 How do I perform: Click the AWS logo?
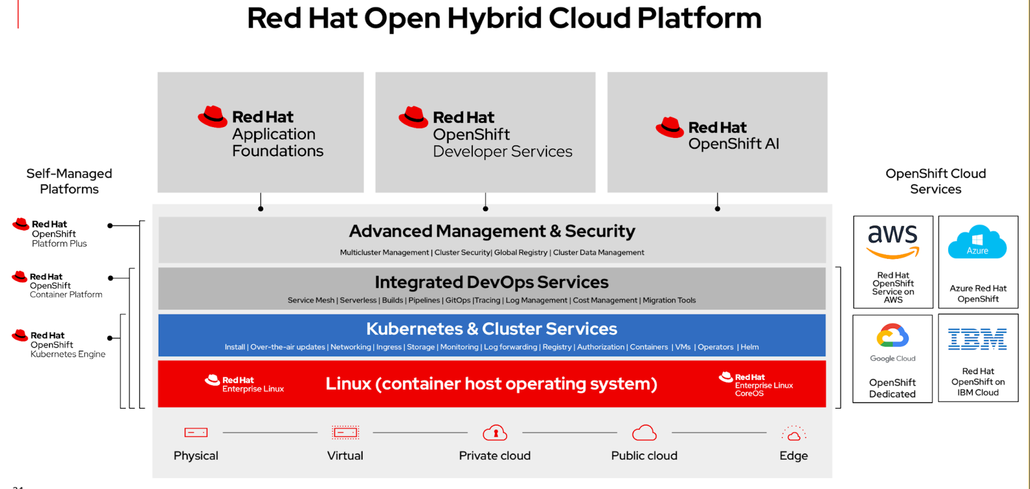tap(892, 241)
